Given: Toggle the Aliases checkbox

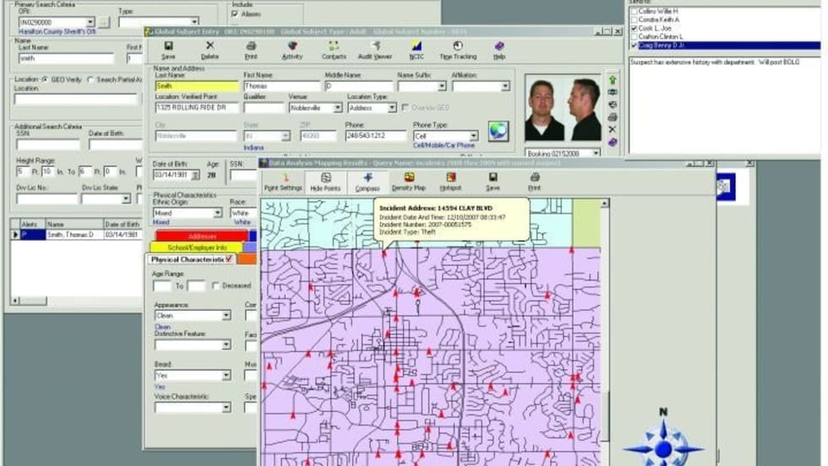Looking at the screenshot, I should 235,14.
